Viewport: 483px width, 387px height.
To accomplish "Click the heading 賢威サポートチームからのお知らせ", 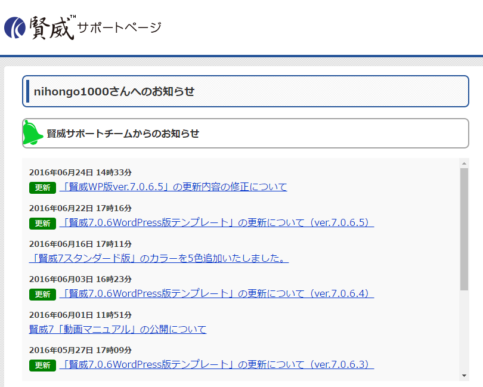I will pos(123,134).
